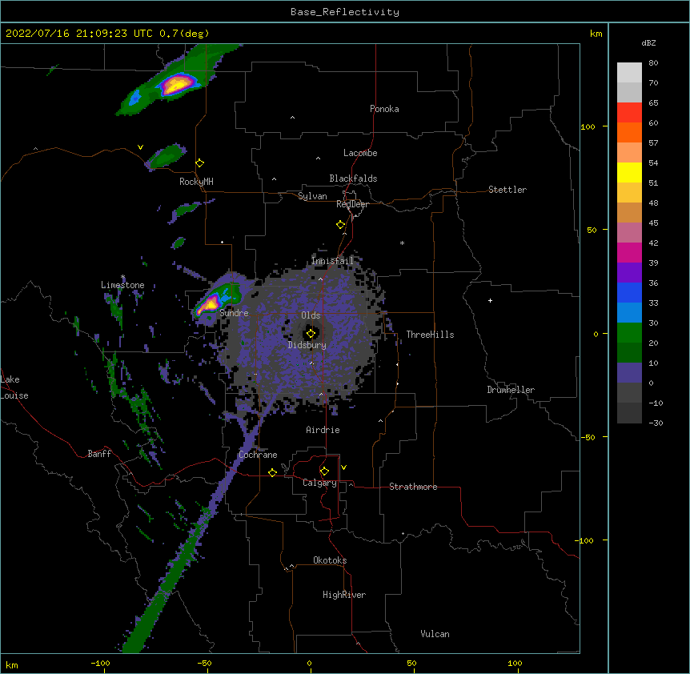Pick the slate purple 10 dBZ legend swatch
The height and width of the screenshot is (674, 690).
point(629,373)
